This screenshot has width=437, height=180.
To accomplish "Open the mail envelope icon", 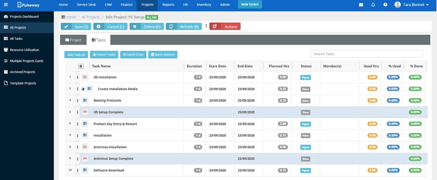I will tap(361, 5).
